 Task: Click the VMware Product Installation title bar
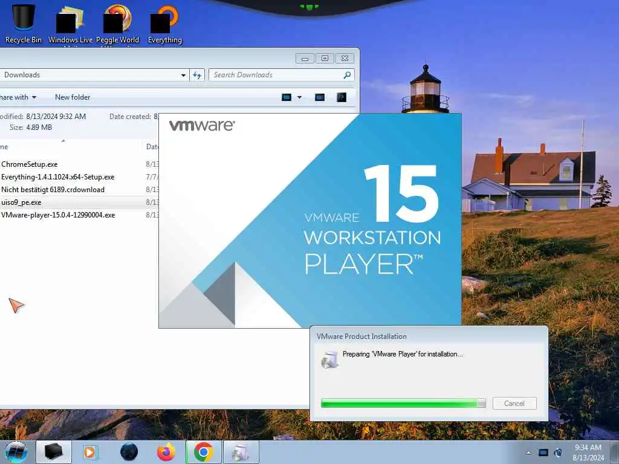pyautogui.click(x=429, y=336)
